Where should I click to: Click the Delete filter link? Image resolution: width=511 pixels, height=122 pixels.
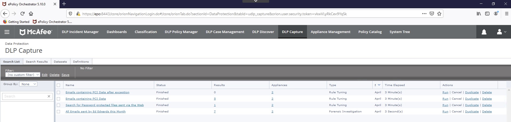click(x=54, y=75)
